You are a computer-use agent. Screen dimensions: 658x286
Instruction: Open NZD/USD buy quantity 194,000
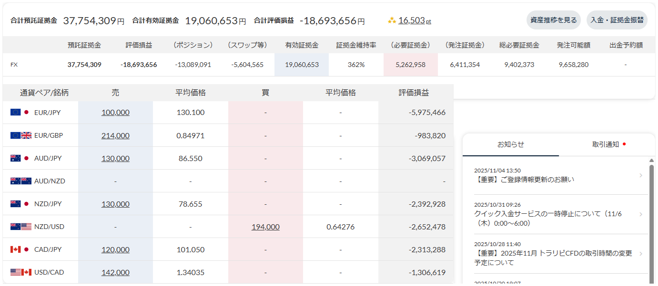pyautogui.click(x=265, y=227)
